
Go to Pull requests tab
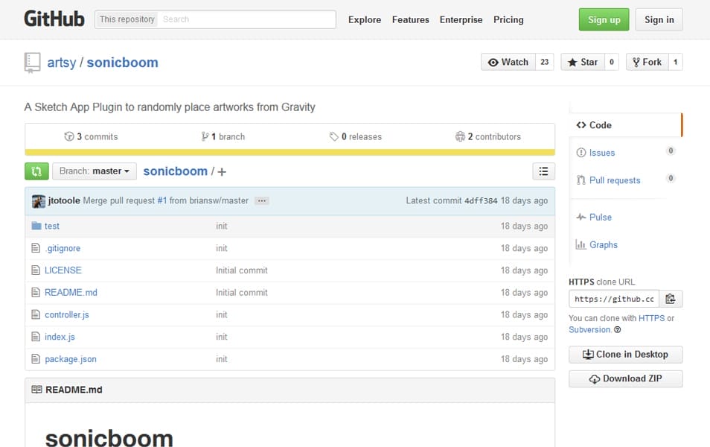614,180
